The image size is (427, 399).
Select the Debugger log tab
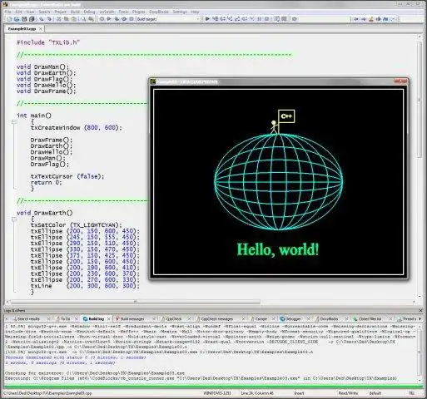[292, 319]
